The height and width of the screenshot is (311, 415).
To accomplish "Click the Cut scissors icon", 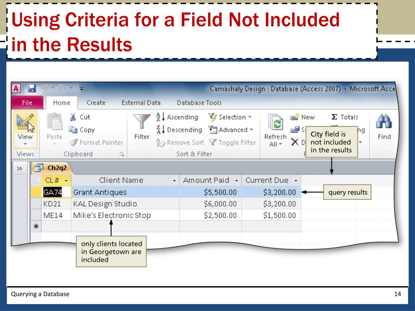I will 73,117.
